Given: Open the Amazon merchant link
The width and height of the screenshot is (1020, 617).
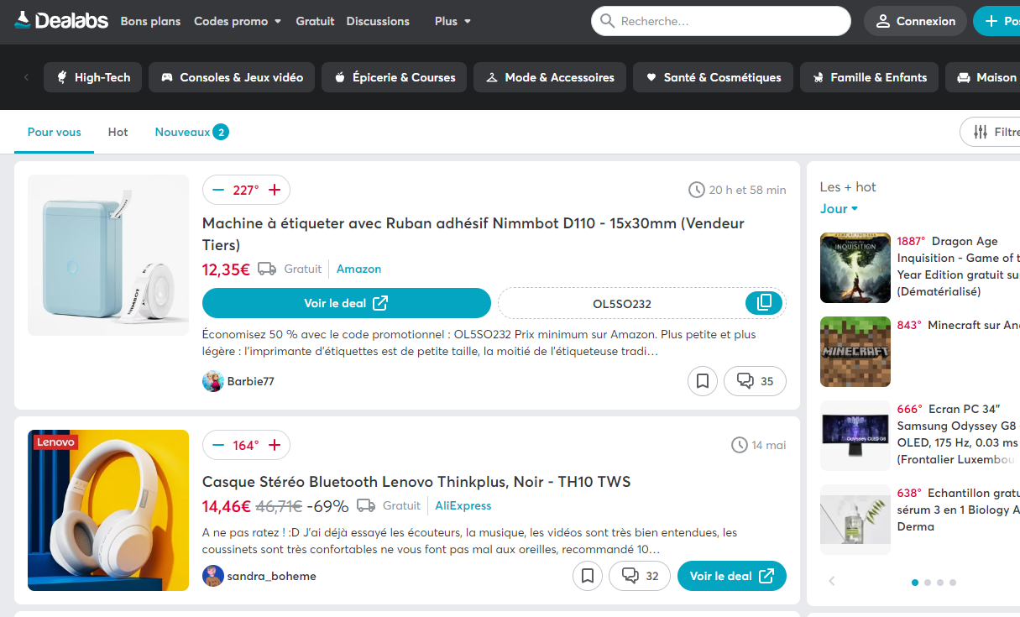Looking at the screenshot, I should 358,269.
